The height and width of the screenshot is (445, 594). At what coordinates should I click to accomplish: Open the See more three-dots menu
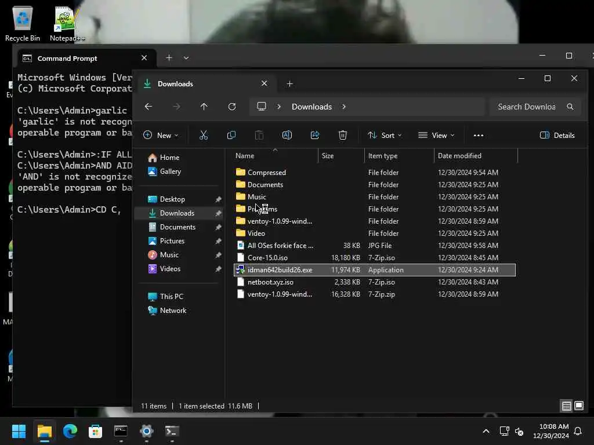pos(479,136)
